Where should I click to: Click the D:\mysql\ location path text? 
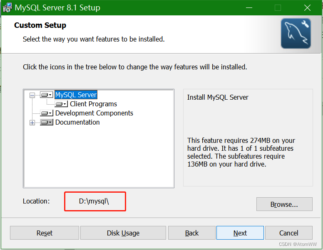pos(94,201)
